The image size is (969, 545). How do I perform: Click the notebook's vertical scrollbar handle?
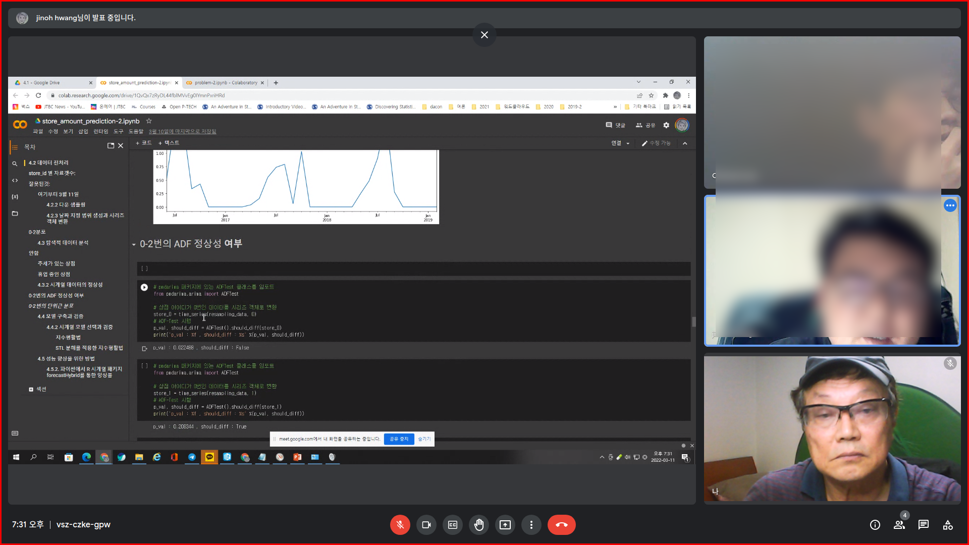coord(693,321)
